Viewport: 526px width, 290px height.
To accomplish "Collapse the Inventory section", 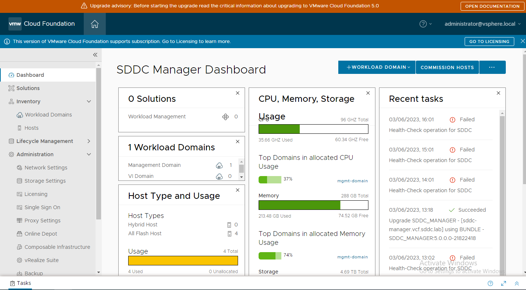I will pyautogui.click(x=89, y=101).
